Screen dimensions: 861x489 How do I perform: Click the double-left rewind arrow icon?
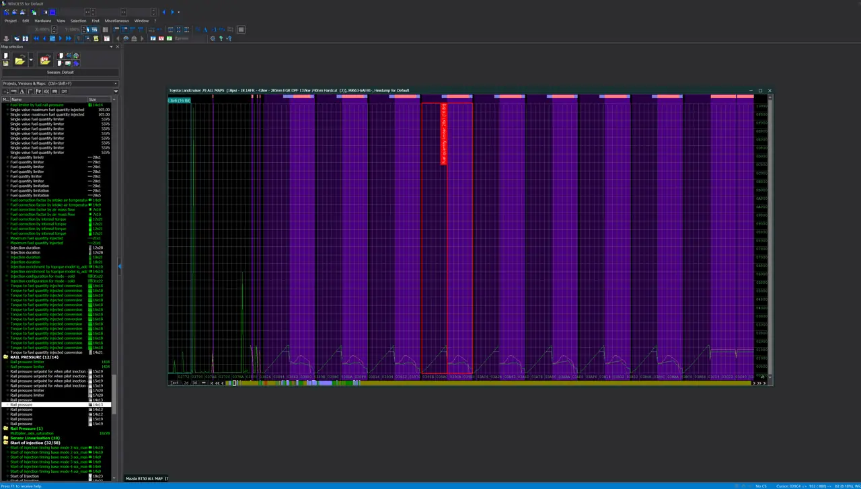(36, 38)
